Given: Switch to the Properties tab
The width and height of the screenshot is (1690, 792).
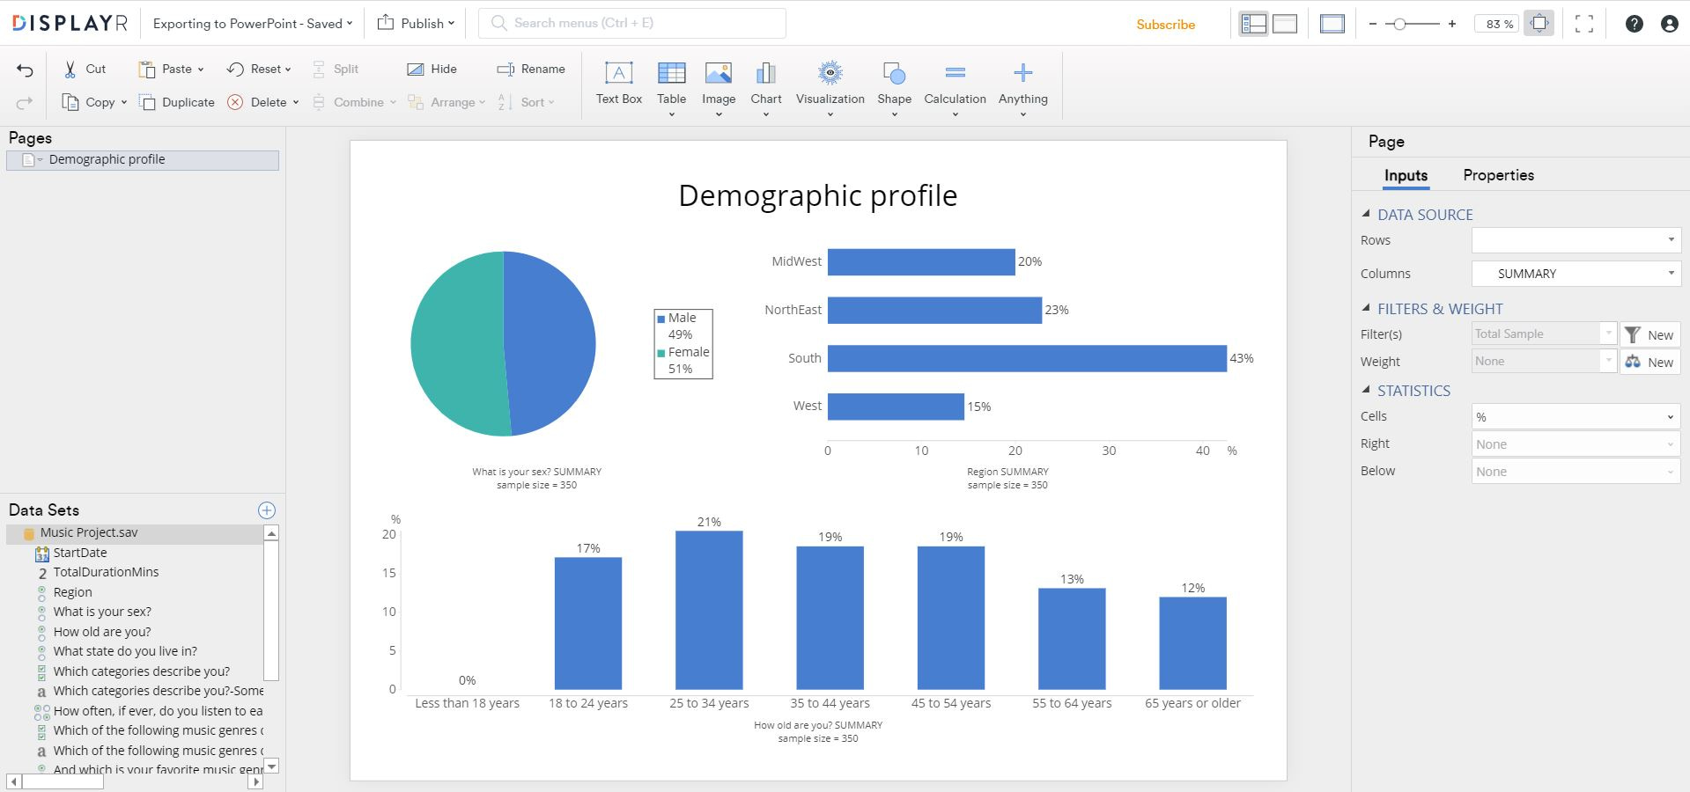Looking at the screenshot, I should point(1498,175).
